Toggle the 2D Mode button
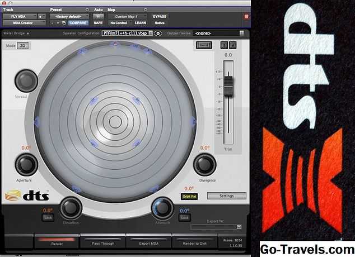 (x=22, y=46)
